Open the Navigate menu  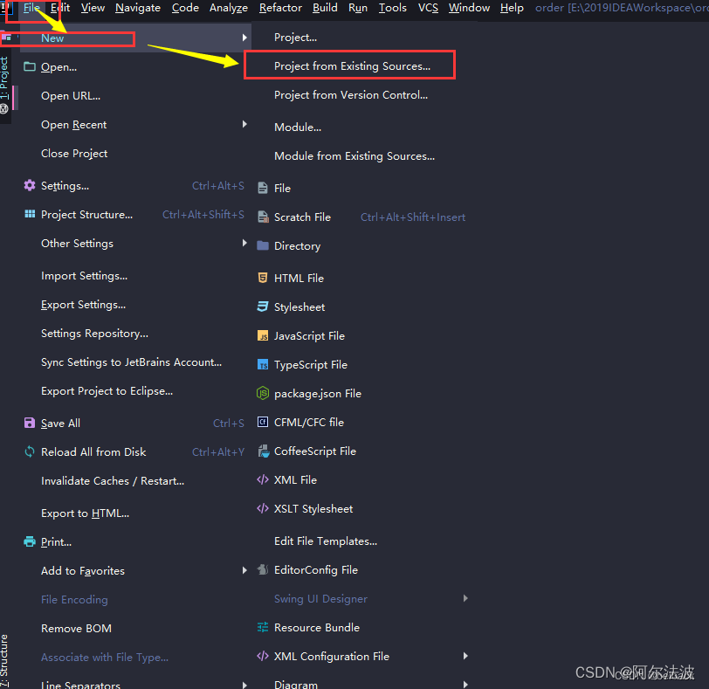pos(138,8)
